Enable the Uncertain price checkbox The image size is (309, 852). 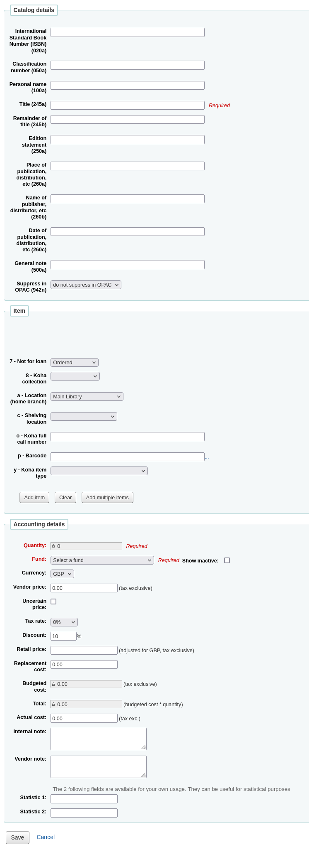(x=53, y=602)
